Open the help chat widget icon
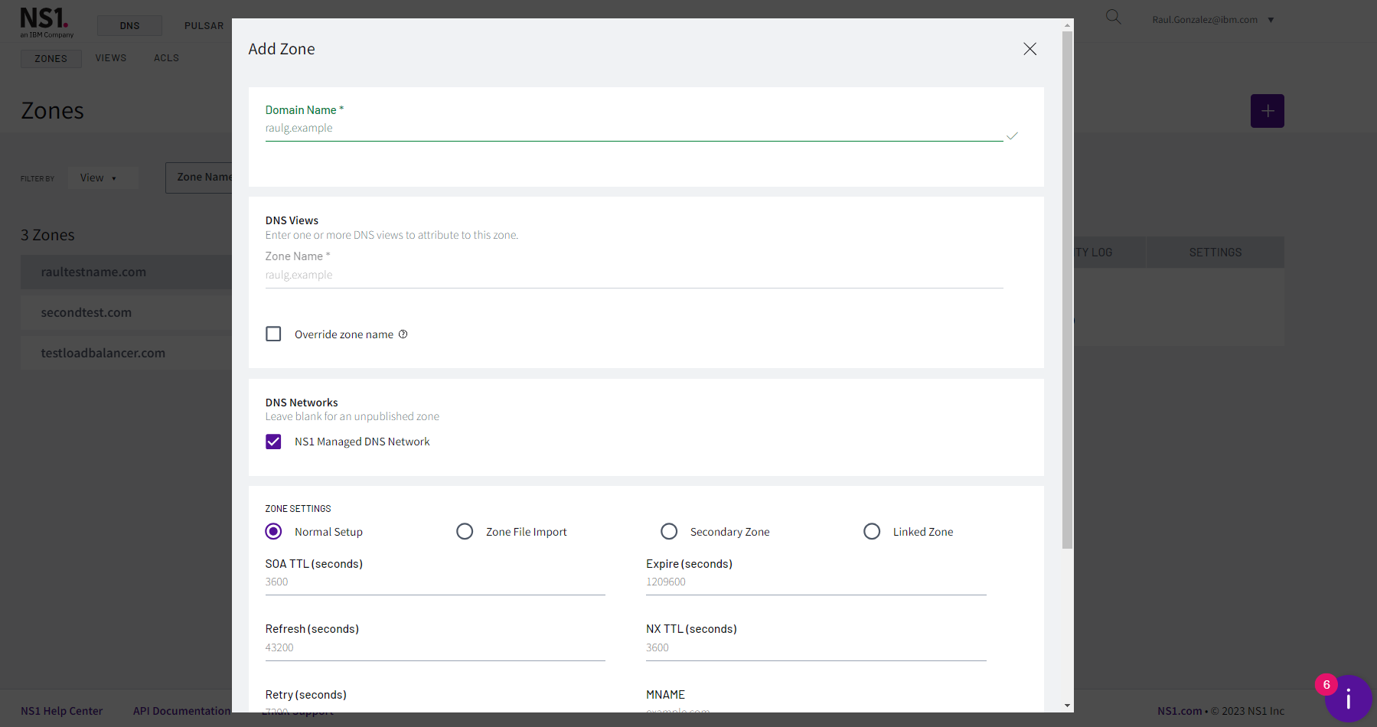The image size is (1377, 727). (x=1348, y=698)
